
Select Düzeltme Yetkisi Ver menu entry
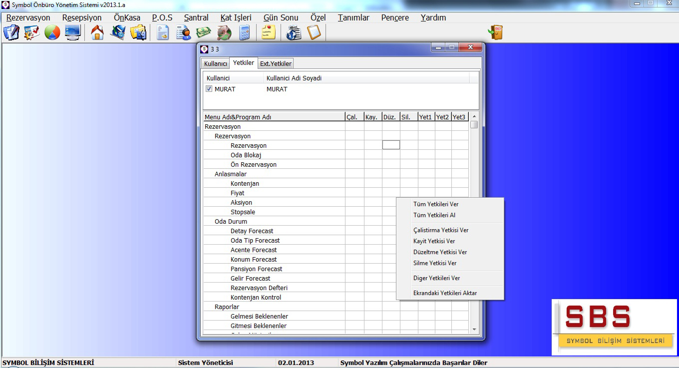[x=450, y=252]
